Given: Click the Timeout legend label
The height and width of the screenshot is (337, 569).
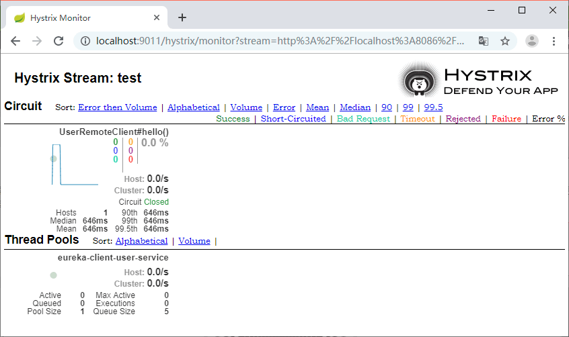Looking at the screenshot, I should click(x=417, y=119).
